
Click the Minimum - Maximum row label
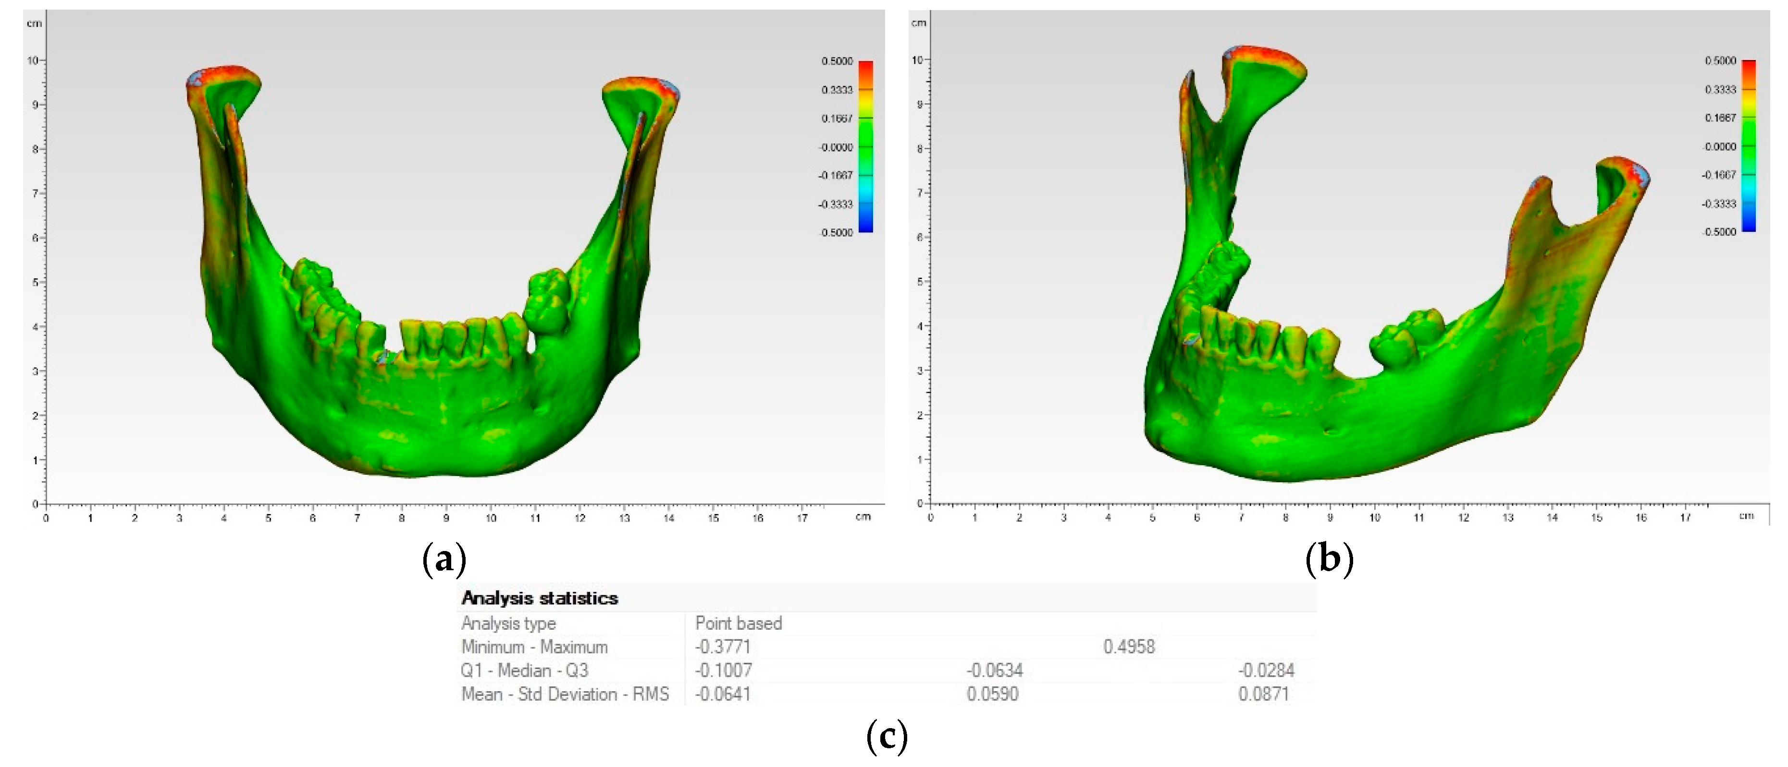click(x=534, y=647)
